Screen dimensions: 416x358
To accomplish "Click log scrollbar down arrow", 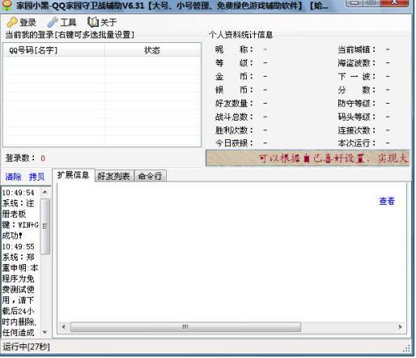I will click(45, 332).
